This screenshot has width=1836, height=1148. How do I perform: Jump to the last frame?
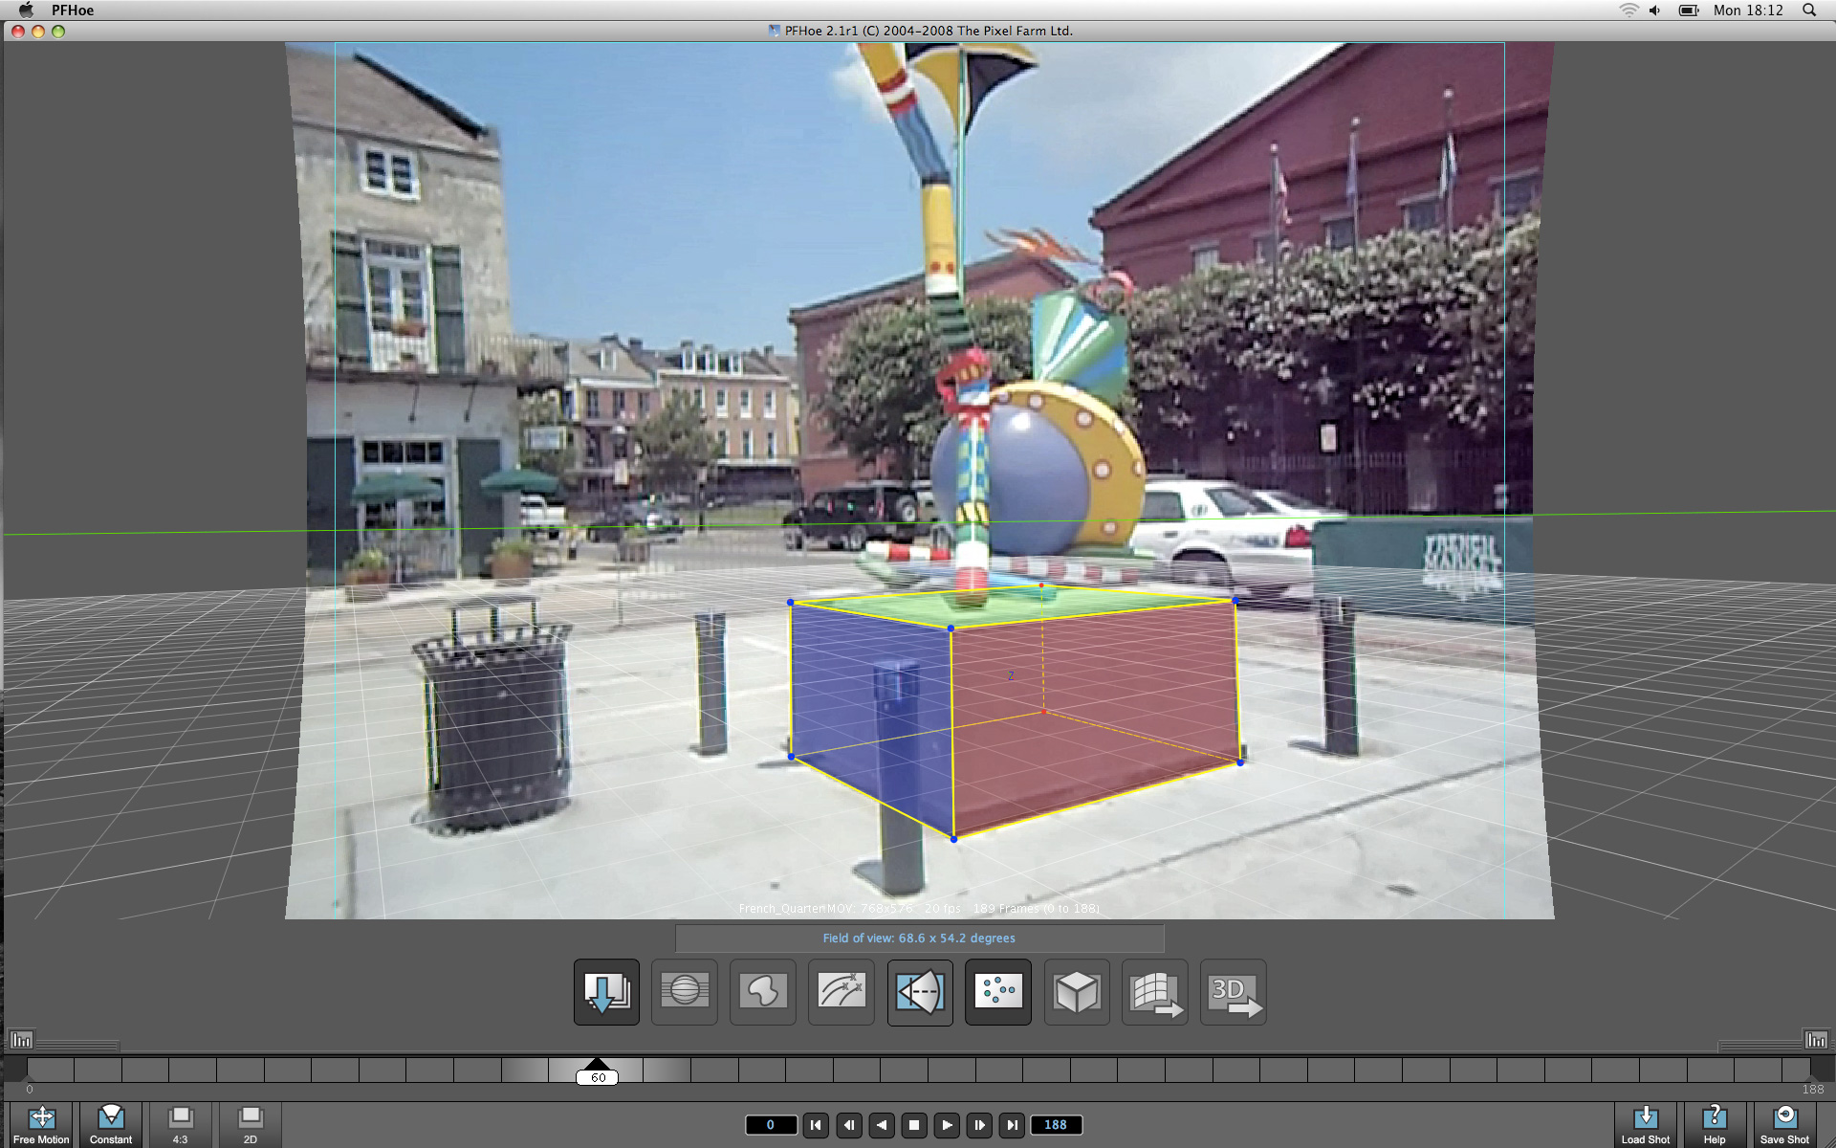click(1012, 1125)
